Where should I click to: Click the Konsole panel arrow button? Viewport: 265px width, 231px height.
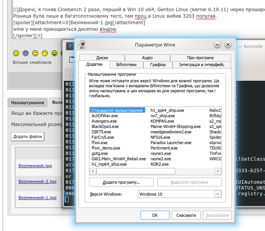coord(70,46)
